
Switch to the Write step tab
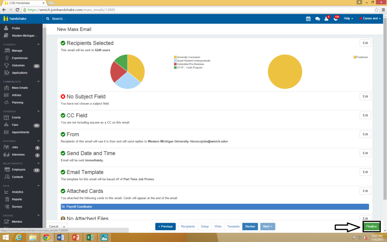pyautogui.click(x=218, y=226)
